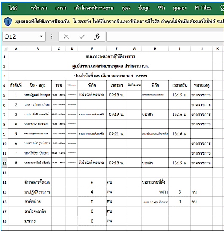Switch to the หน้าแรก ribbon tab
The width and height of the screenshot is (224, 232).
pos(39,8)
